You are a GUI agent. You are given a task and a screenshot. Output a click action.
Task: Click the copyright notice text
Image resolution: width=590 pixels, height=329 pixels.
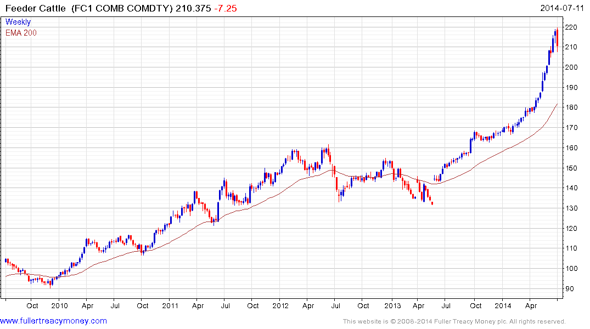coord(454,321)
